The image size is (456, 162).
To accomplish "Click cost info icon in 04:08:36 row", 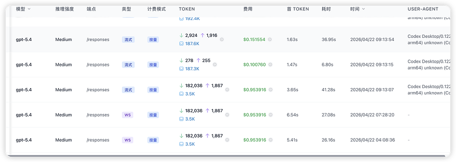I will [x=271, y=140].
